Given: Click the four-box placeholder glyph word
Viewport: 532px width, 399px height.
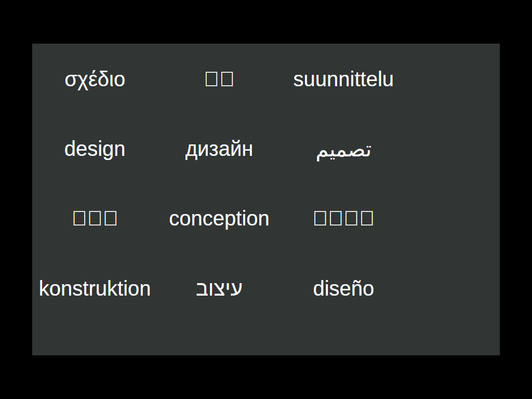Looking at the screenshot, I should [343, 218].
